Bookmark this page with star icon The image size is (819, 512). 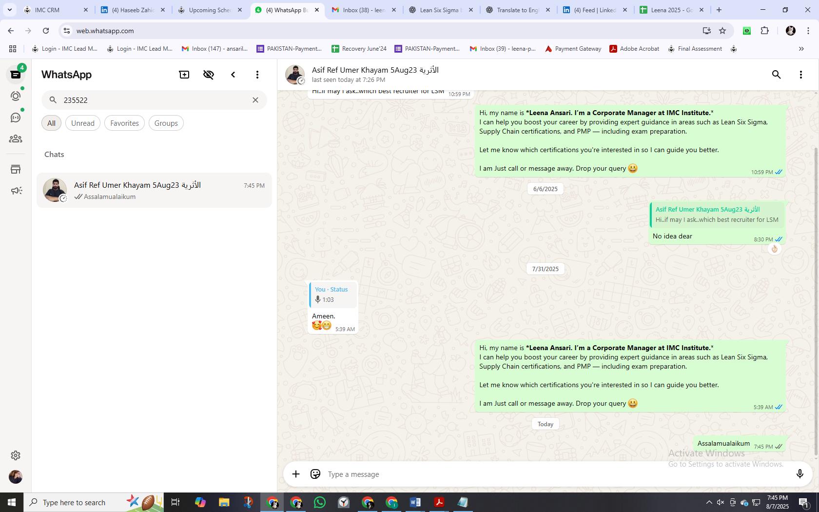(722, 31)
